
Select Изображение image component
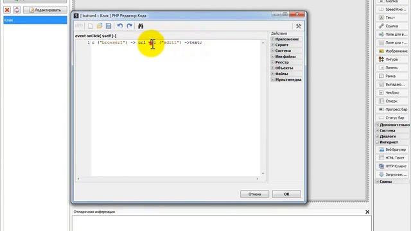392,51
